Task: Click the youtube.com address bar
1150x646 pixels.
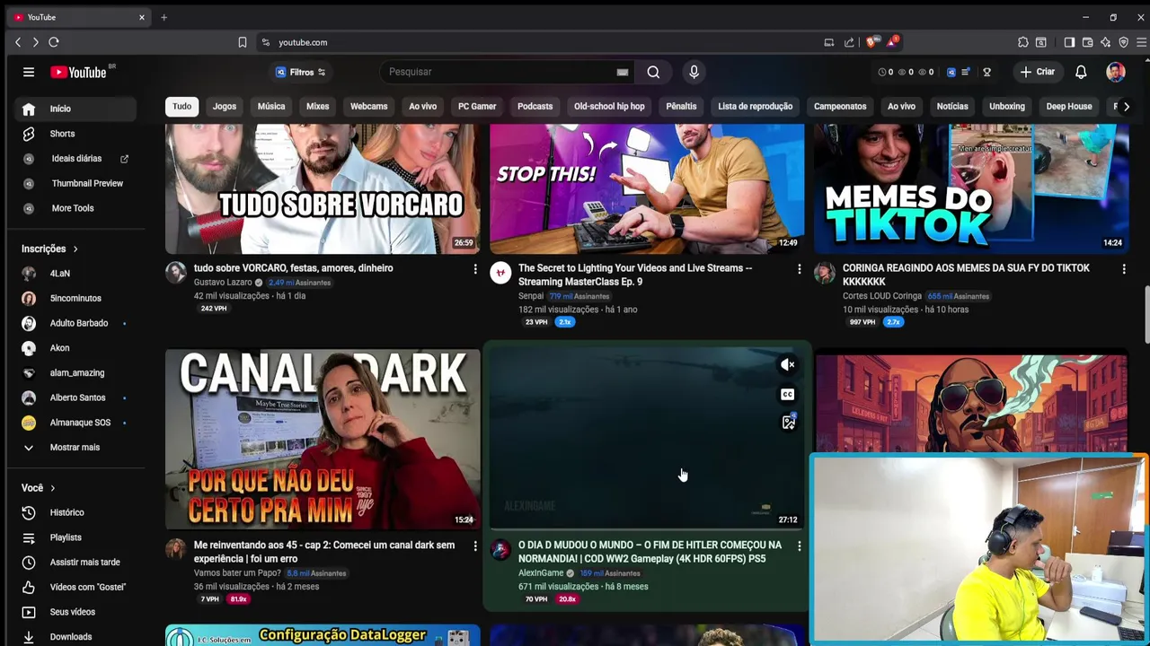Action: [539, 42]
